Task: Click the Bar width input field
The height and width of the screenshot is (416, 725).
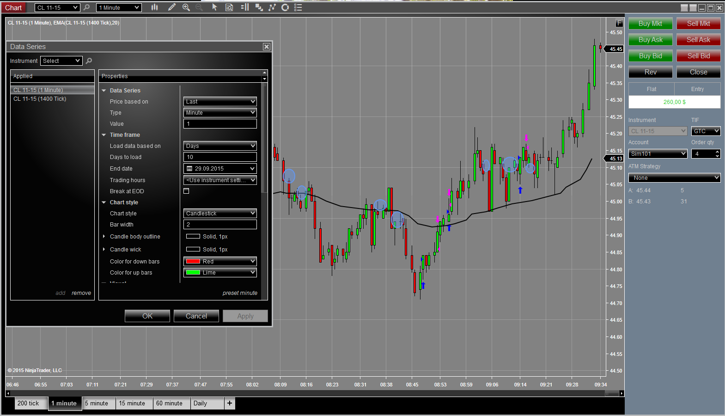Action: [x=220, y=225]
